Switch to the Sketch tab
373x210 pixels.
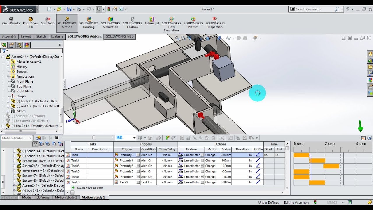pyautogui.click(x=41, y=36)
